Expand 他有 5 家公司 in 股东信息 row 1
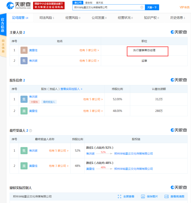The width and height of the screenshot is (191, 203). [93, 99]
